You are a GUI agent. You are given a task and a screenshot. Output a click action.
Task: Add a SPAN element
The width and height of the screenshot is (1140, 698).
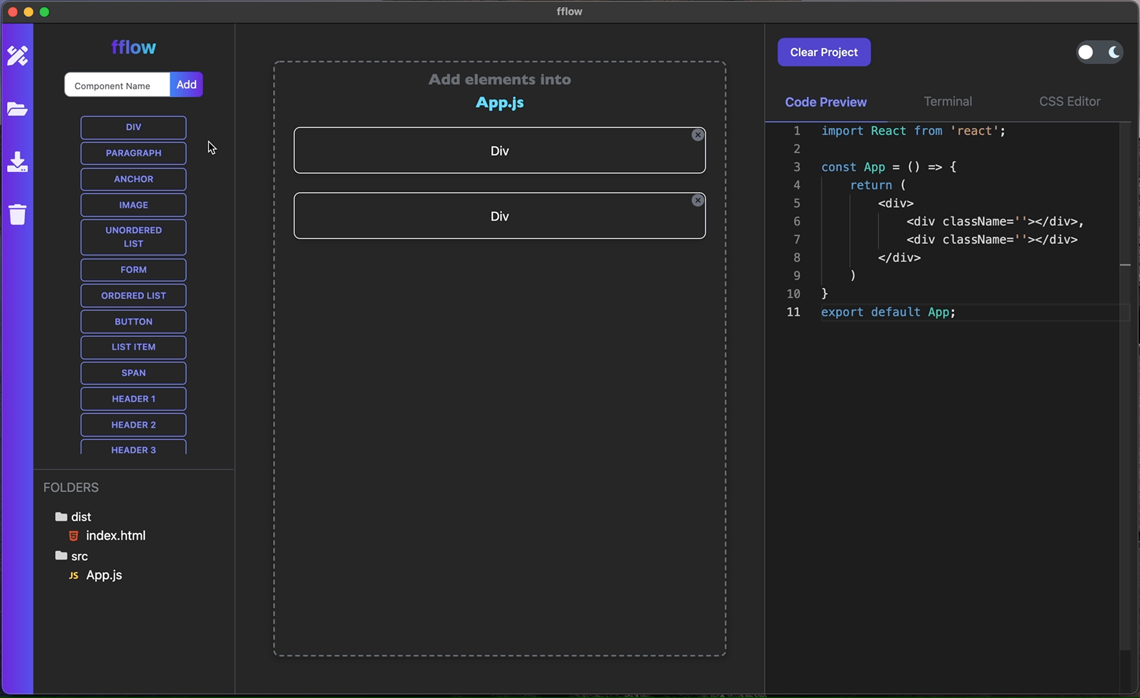[x=133, y=373]
